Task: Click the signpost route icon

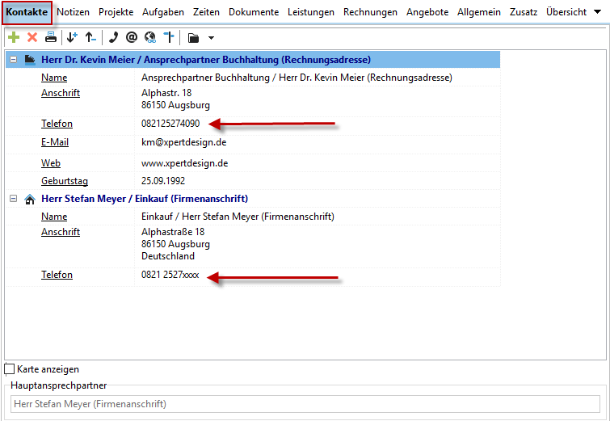Action: click(167, 38)
